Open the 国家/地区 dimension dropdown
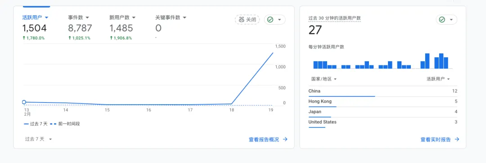Viewport: 486px width, 163px height. point(324,79)
